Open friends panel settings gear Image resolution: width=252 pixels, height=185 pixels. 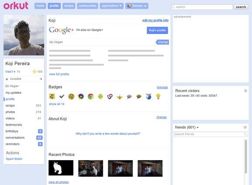pyautogui.click(x=245, y=127)
